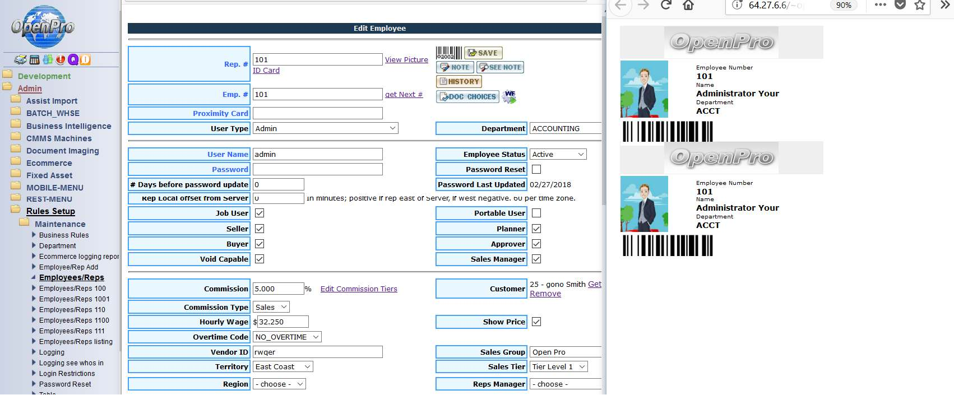The height and width of the screenshot is (395, 954).
Task: Reload the page in the browser
Action: [666, 5]
